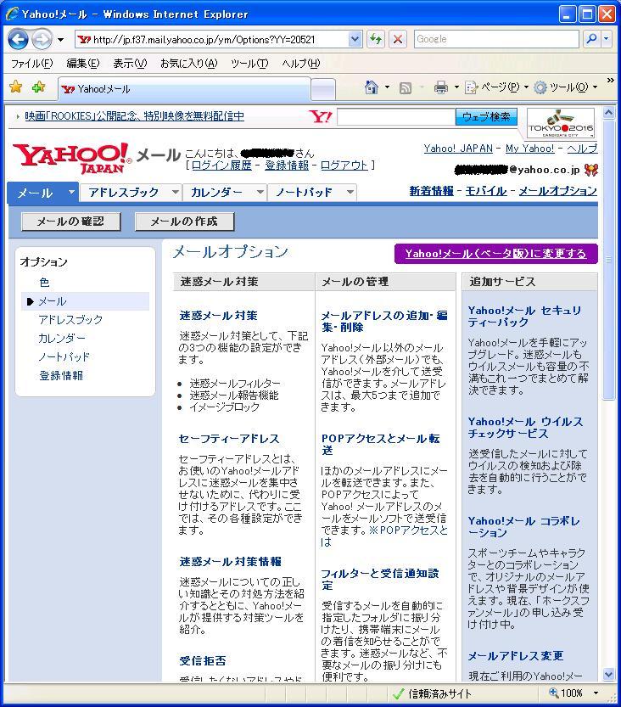Image resolution: width=621 pixels, height=707 pixels.
Task: Open the お気に入り(A) menu
Action: click(189, 64)
